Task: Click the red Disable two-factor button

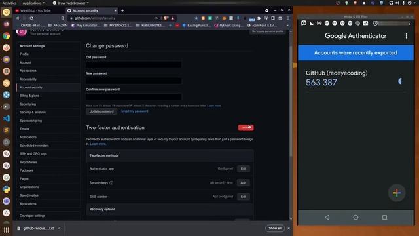Action: pyautogui.click(x=246, y=128)
